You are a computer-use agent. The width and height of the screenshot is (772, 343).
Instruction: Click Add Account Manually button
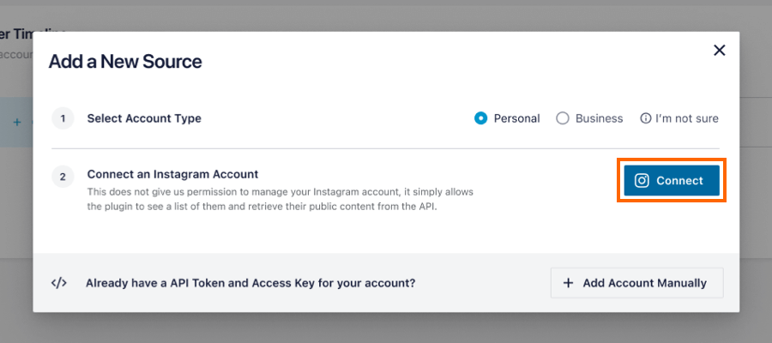(x=636, y=283)
